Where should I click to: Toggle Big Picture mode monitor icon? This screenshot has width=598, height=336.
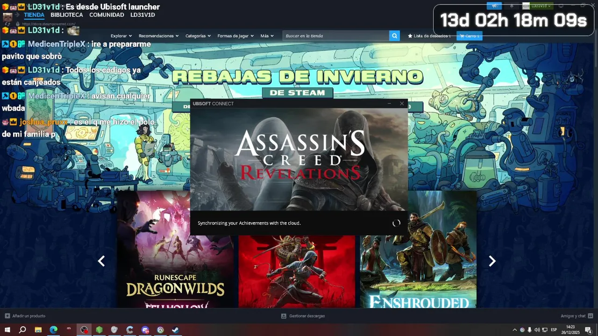[x=561, y=6]
